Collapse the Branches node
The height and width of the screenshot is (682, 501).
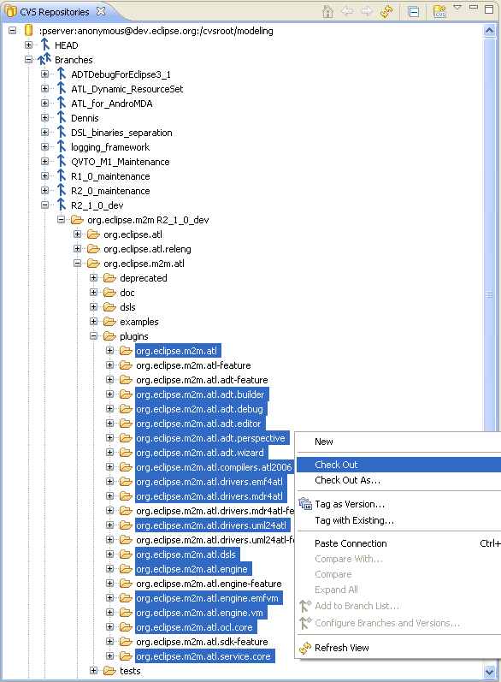click(29, 60)
